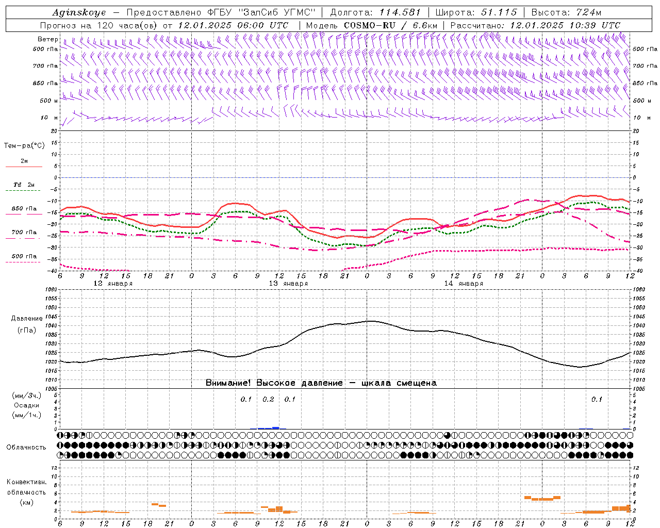Click the warning Внимание! Высокое давление – шкала смещена

point(321,383)
